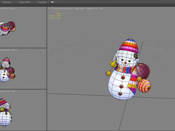Activate the middle-left front viewport
Screen dimensions: 175x131
(23, 69)
